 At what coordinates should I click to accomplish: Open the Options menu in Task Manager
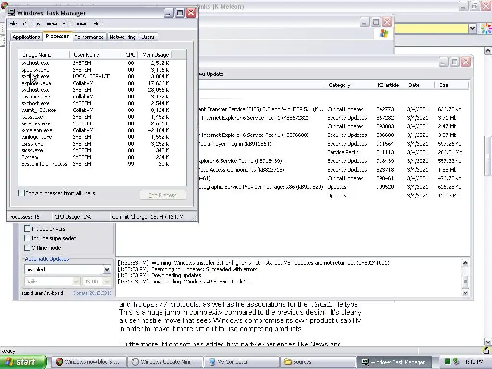[31, 24]
